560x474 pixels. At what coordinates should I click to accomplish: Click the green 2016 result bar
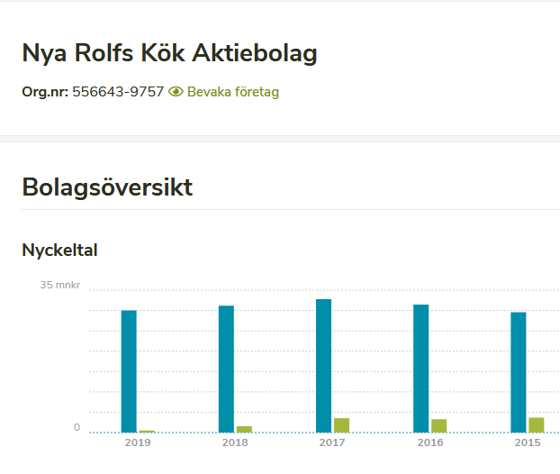[439, 425]
